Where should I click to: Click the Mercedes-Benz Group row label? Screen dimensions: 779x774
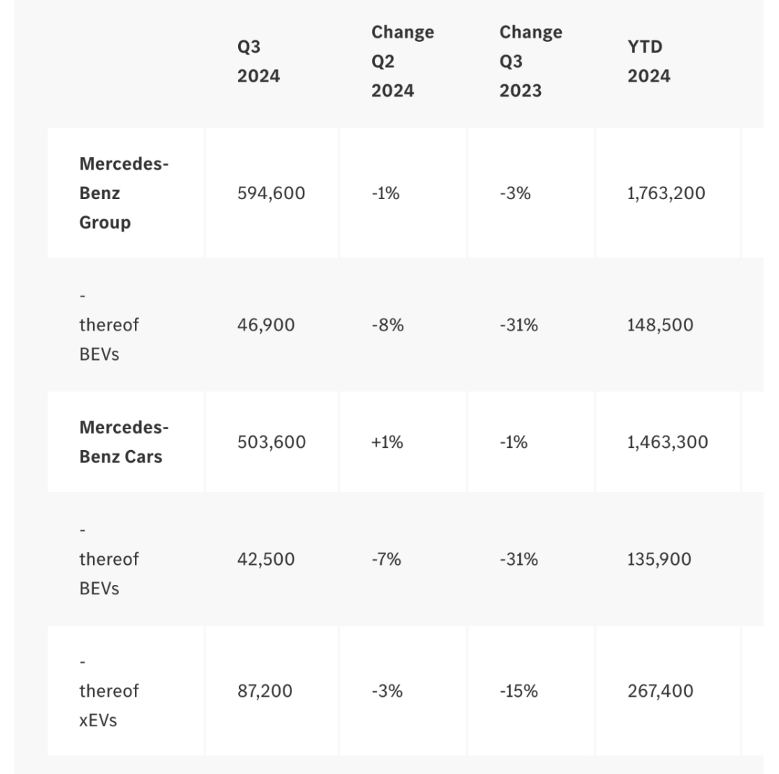pyautogui.click(x=124, y=193)
